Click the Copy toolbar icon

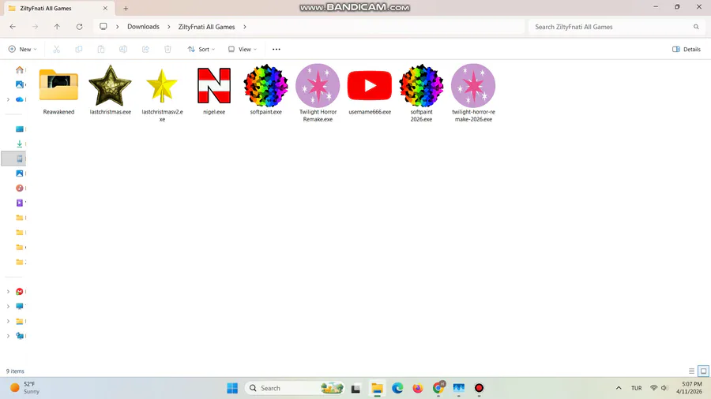pyautogui.click(x=78, y=50)
